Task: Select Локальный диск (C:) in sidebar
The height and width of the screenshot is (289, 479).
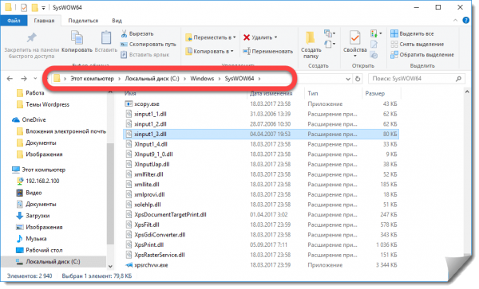Action: [x=53, y=261]
